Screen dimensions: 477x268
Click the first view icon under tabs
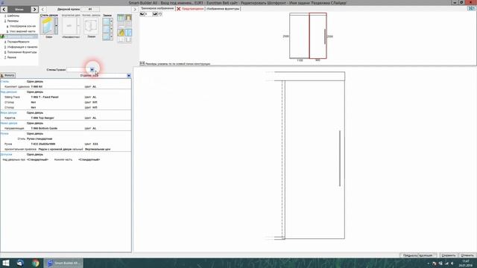click(x=142, y=14)
